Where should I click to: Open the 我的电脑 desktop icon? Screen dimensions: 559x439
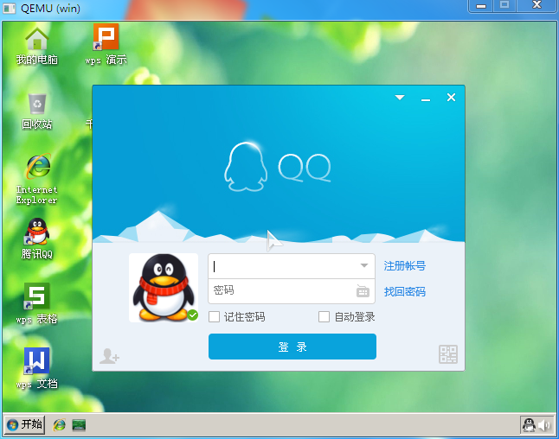pyautogui.click(x=36, y=46)
